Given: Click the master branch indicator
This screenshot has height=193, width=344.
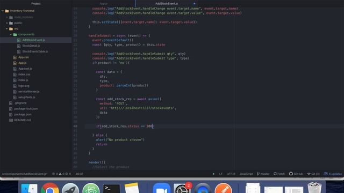Looking at the screenshot, I should 263,174.
